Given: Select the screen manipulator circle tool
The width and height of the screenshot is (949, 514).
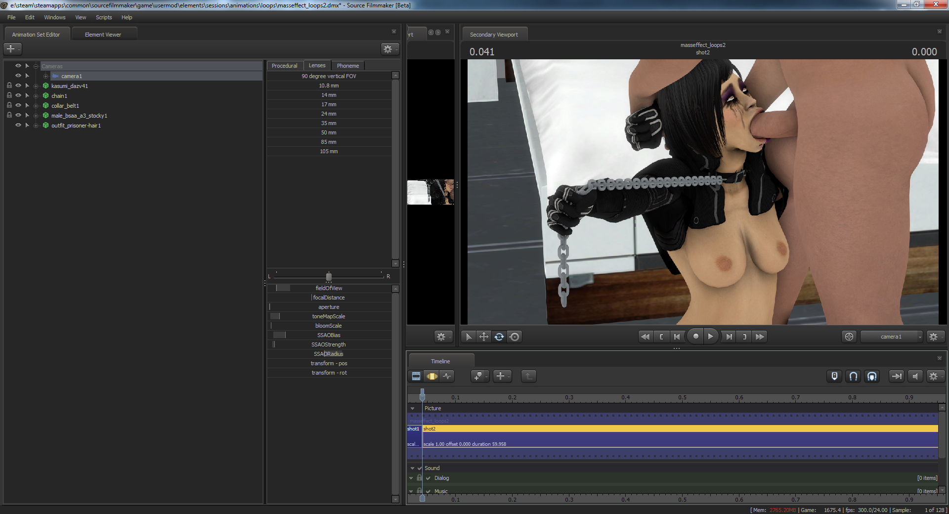Looking at the screenshot, I should (x=515, y=337).
